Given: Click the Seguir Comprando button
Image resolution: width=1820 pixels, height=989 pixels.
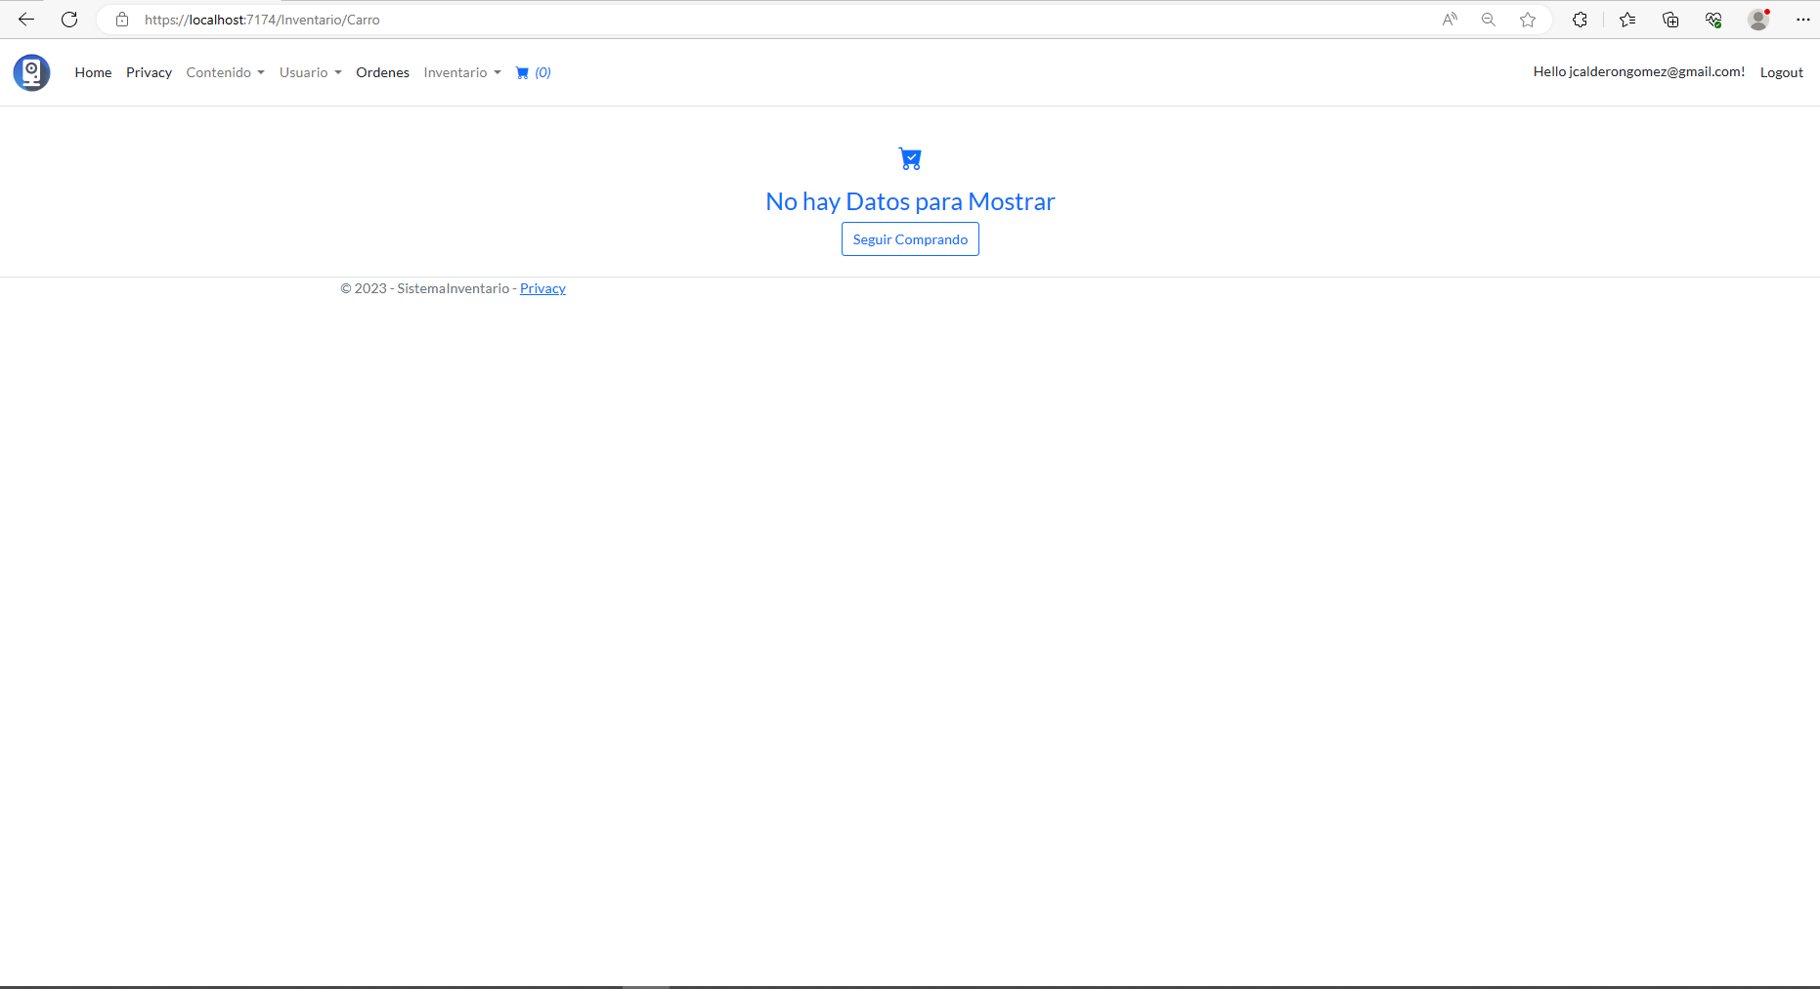Looking at the screenshot, I should point(910,239).
